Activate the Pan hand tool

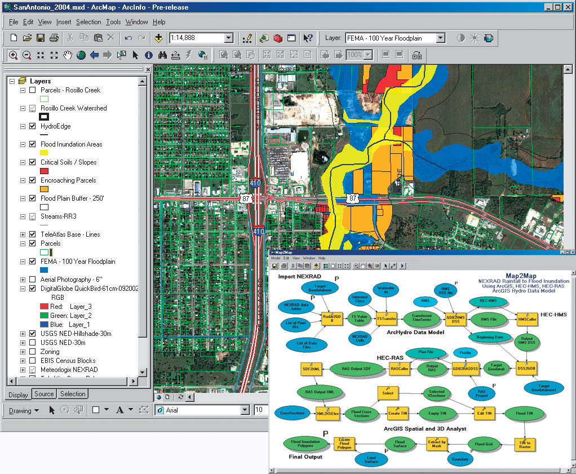point(68,55)
